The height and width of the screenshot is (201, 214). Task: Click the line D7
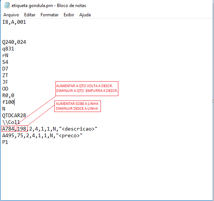pyautogui.click(x=5, y=69)
